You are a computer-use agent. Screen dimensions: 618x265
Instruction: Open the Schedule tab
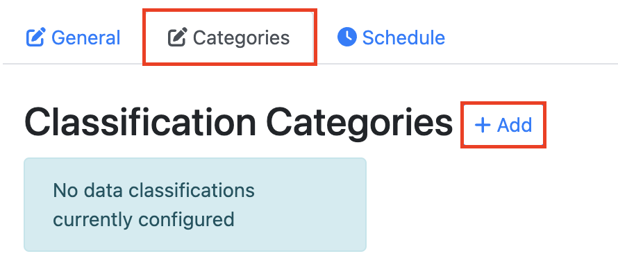coord(391,37)
